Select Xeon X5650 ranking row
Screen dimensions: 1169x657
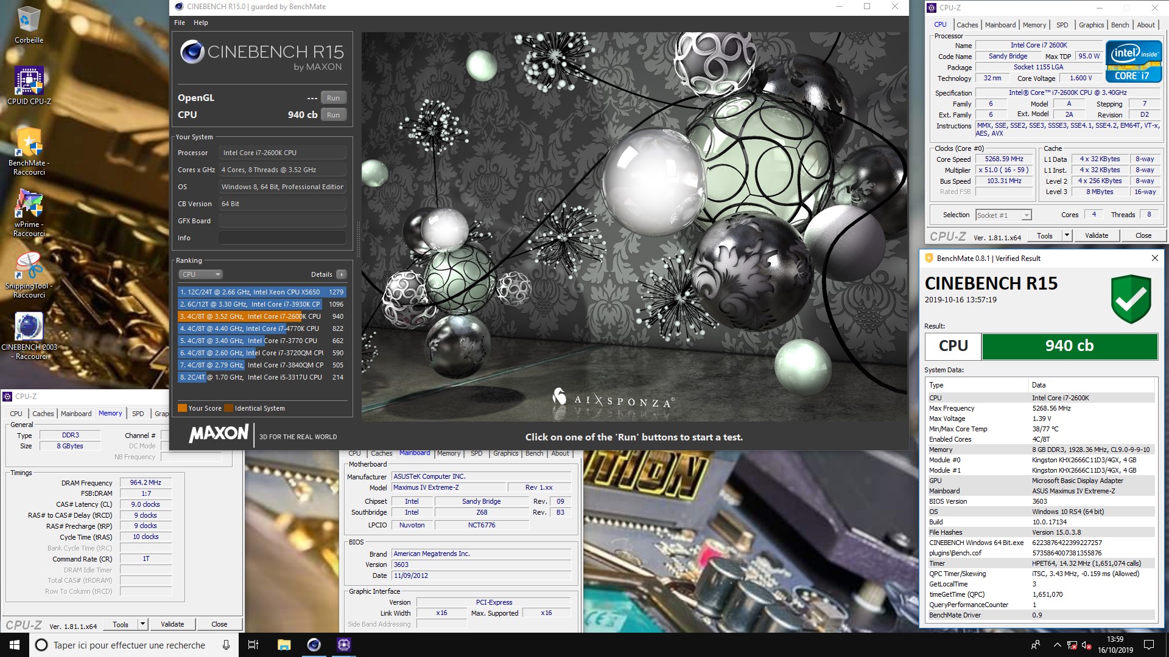click(262, 292)
